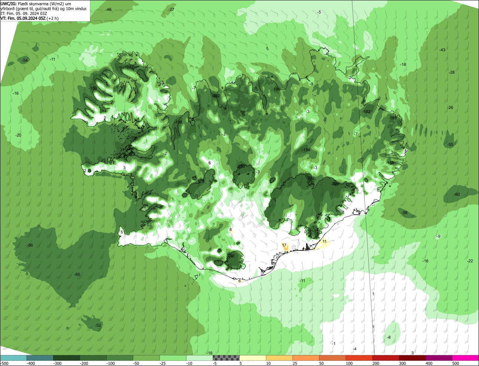Viewport: 479px width, 366px height.
Task: Click the '-20' value over the ocean
Action: [18, 135]
